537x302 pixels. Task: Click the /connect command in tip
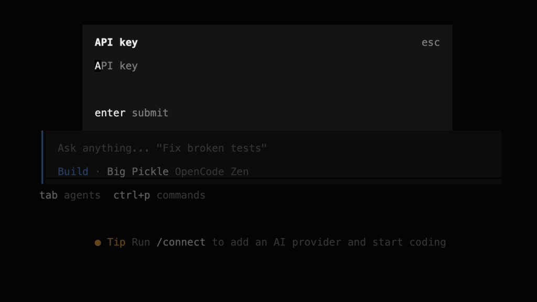click(181, 242)
